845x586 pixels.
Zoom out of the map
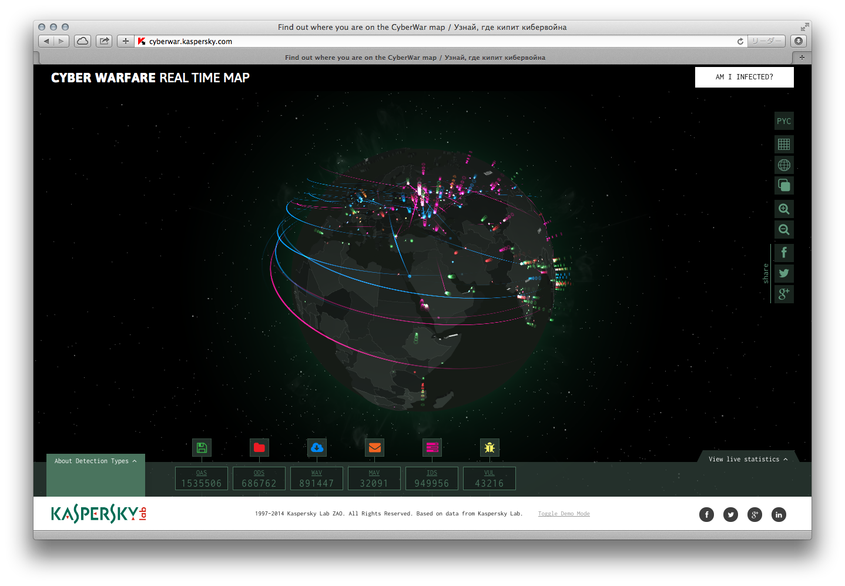[x=784, y=230]
